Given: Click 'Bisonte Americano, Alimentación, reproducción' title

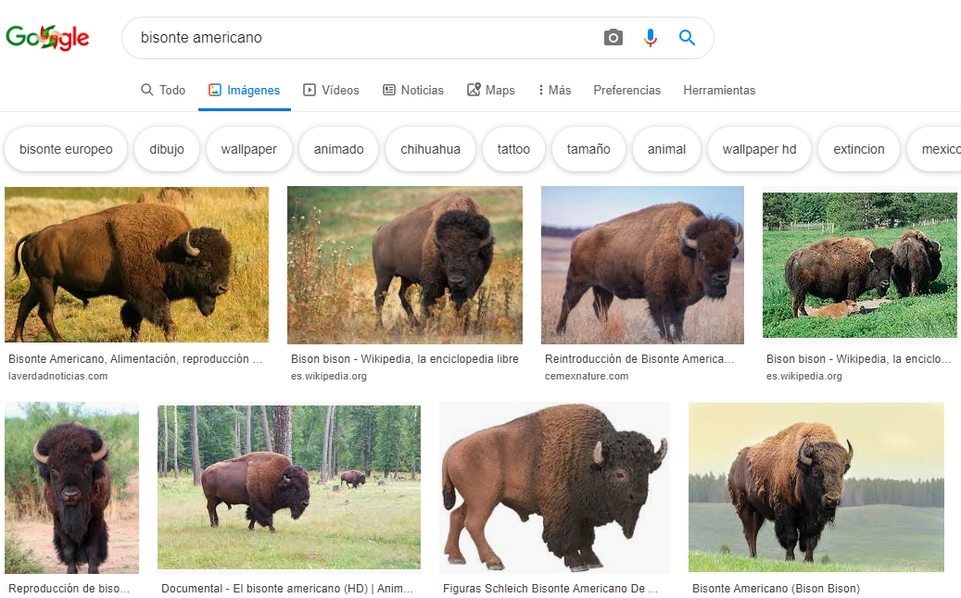Looking at the screenshot, I should [135, 359].
